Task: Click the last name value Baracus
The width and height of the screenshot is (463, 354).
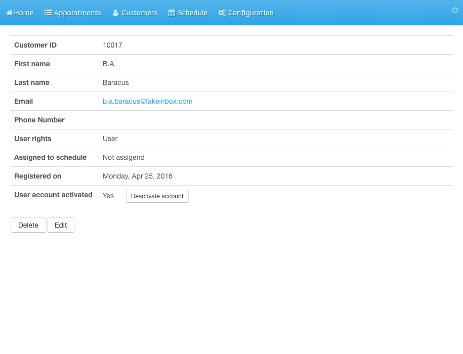Action: point(116,82)
